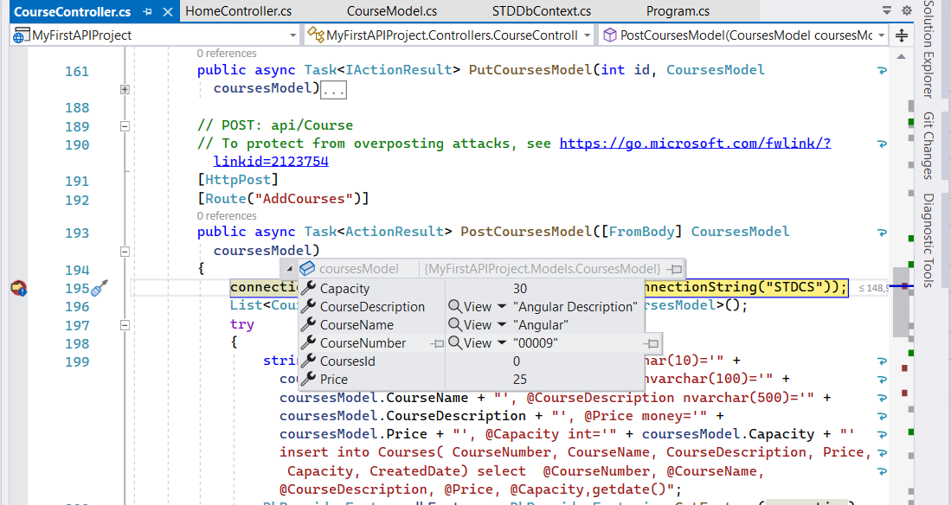Collapse the comment block at line 189
Screen dimensions: 951x505
pos(125,127)
